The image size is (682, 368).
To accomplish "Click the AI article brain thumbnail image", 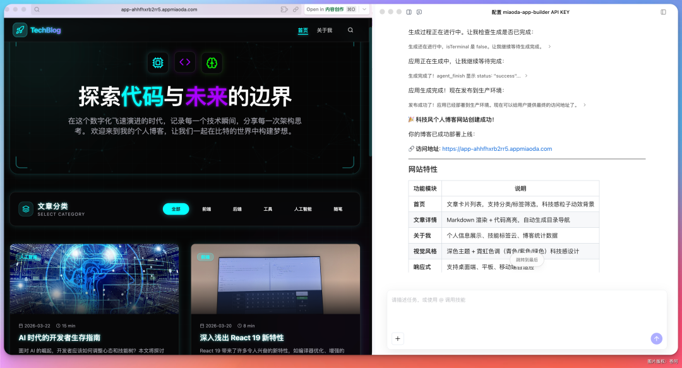I will click(93, 278).
